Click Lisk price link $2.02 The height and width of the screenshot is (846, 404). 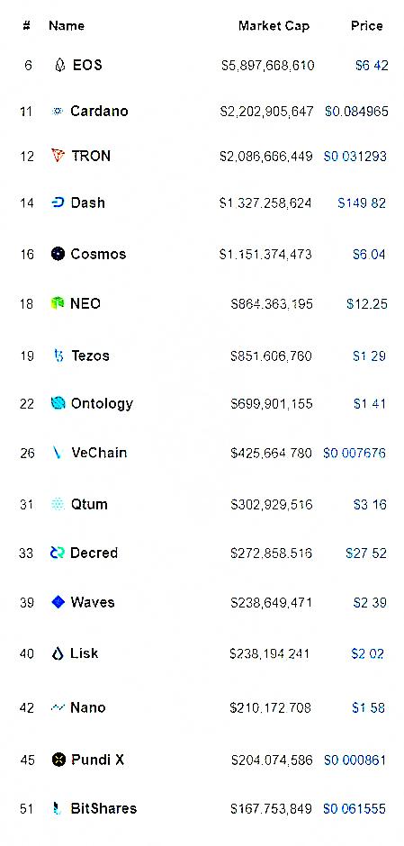pos(368,653)
